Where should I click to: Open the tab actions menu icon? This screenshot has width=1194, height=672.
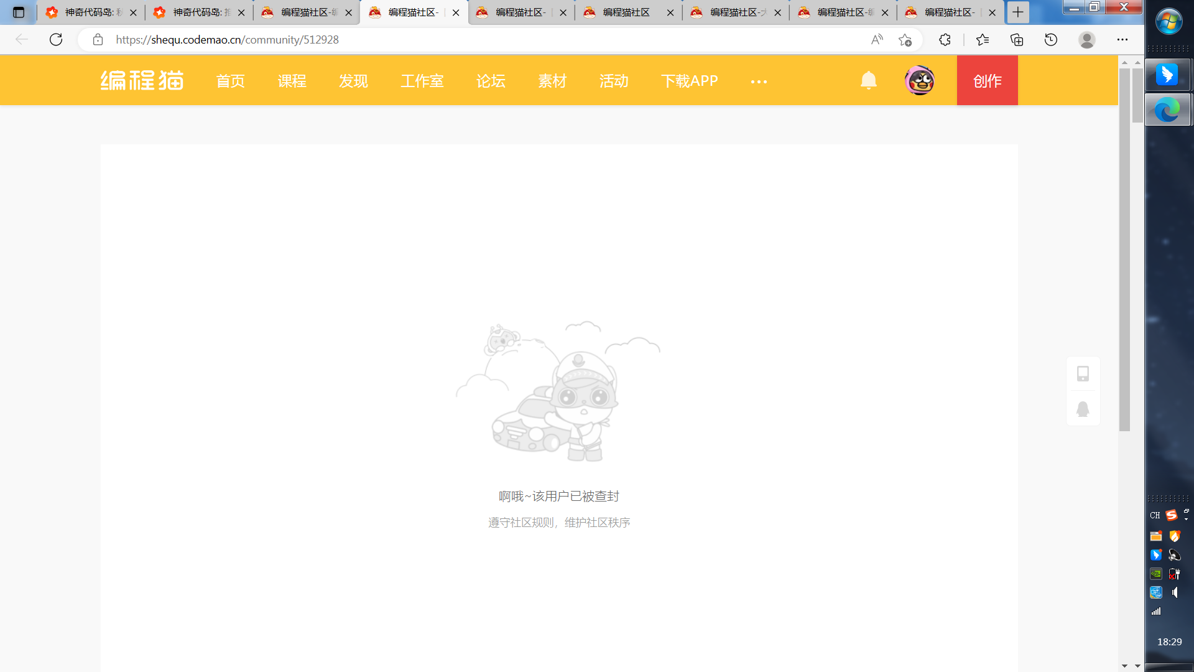click(x=19, y=12)
